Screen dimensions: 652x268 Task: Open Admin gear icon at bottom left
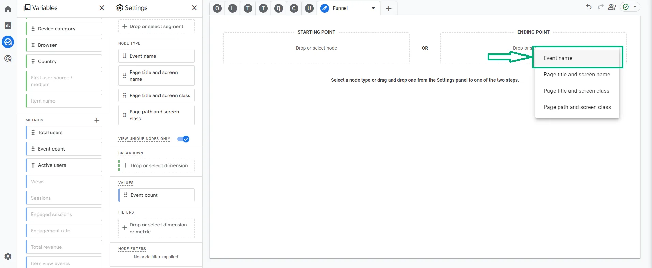(x=8, y=256)
